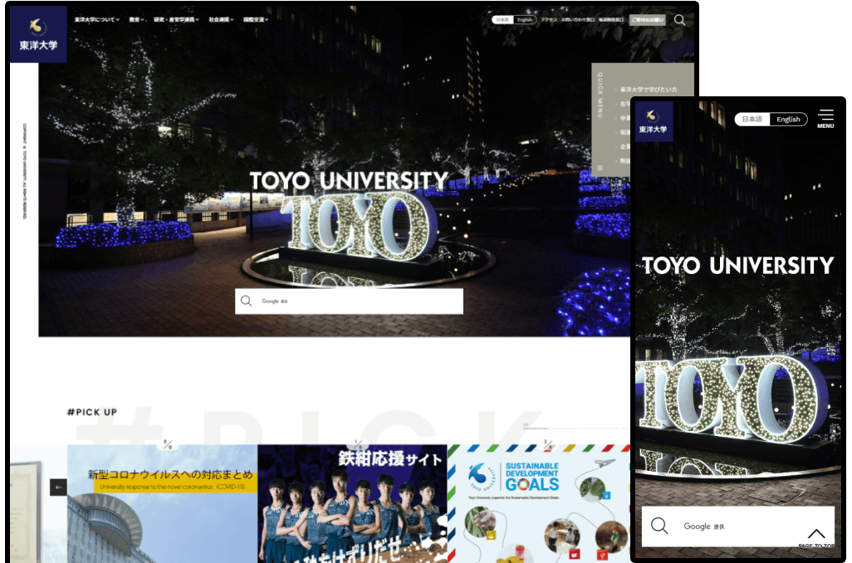Click the TOYO UNIVERSITY title on mobile view

pos(738,265)
